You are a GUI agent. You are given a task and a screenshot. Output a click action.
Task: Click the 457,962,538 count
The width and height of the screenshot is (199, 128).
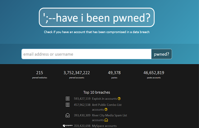pyautogui.click(x=82, y=105)
